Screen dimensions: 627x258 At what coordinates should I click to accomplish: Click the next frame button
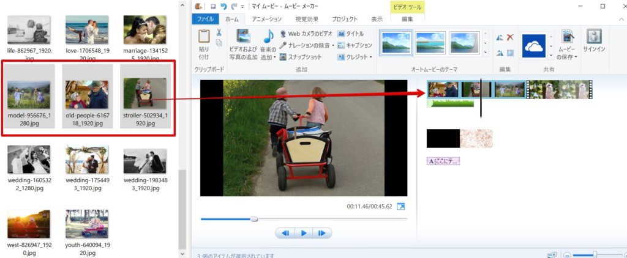coord(322,233)
